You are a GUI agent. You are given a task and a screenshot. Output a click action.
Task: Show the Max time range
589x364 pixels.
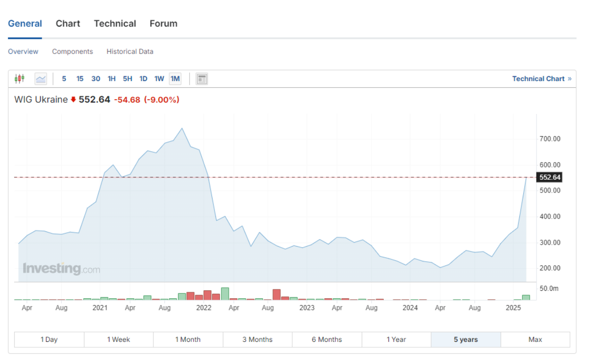tap(535, 339)
